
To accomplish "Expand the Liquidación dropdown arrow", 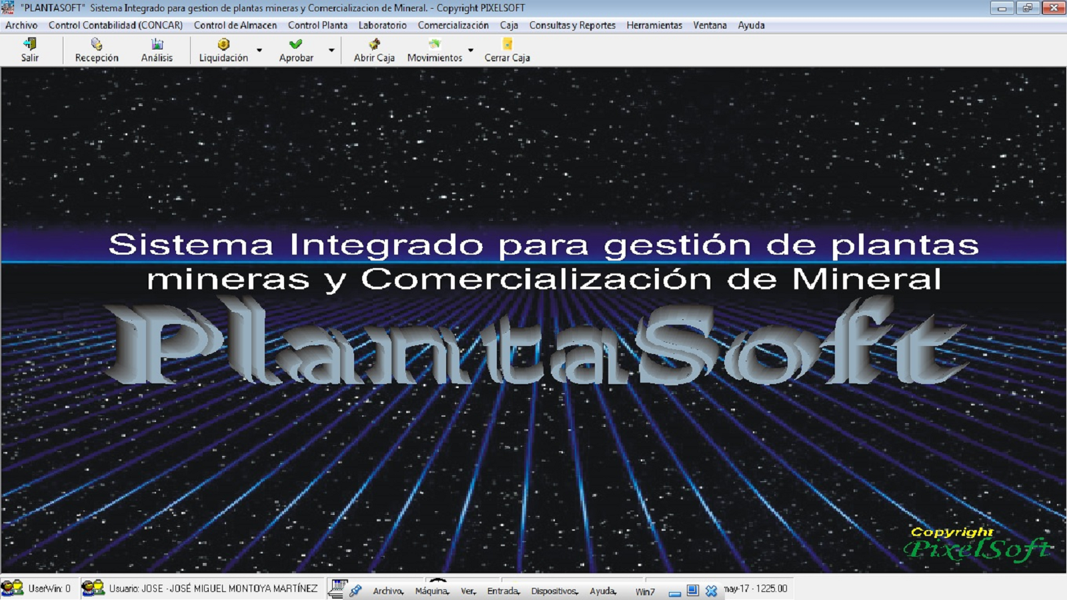I will [259, 50].
